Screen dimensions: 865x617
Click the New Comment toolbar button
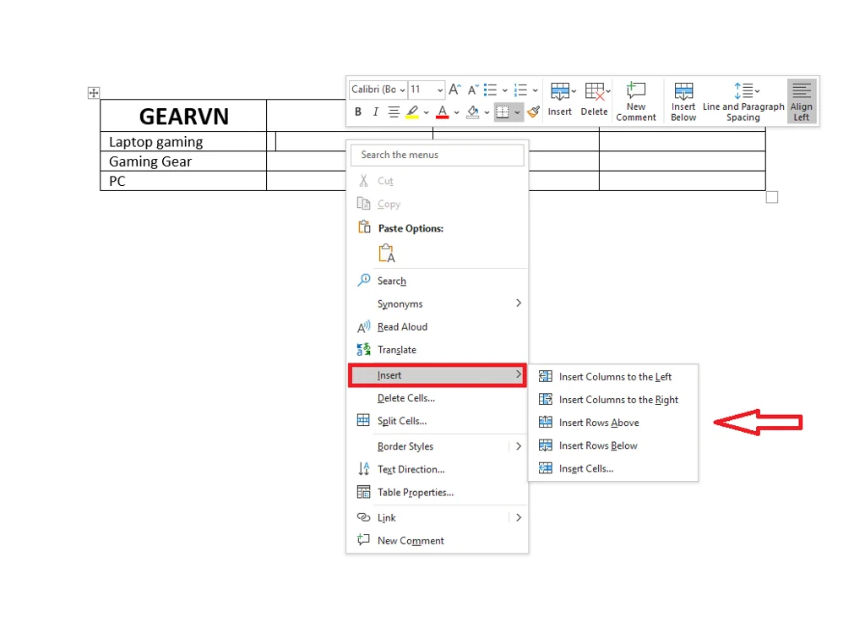(x=636, y=101)
